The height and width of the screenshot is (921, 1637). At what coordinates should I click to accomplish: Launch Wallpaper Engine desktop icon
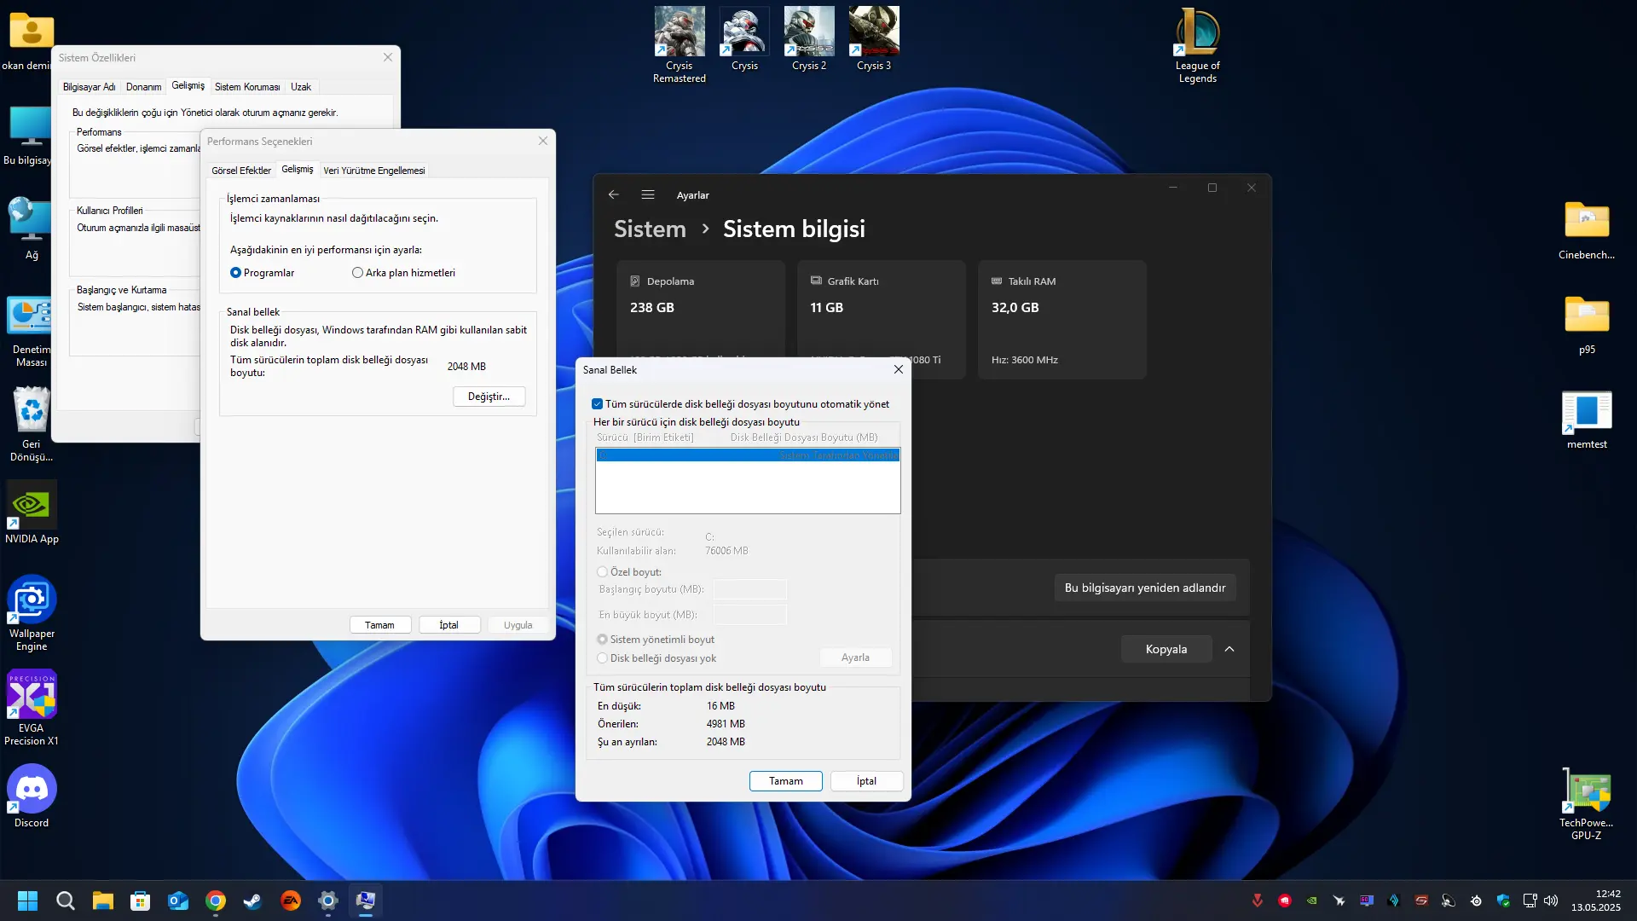click(32, 613)
